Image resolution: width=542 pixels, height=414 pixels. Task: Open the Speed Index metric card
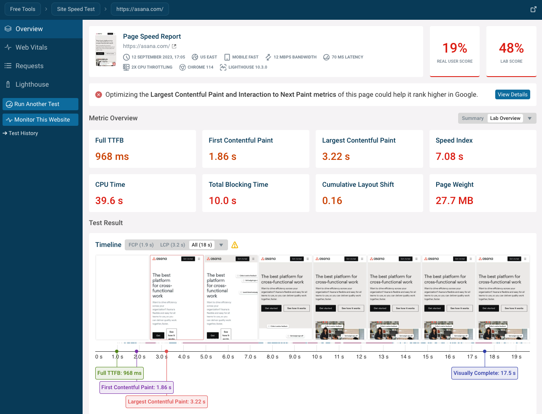coord(483,149)
